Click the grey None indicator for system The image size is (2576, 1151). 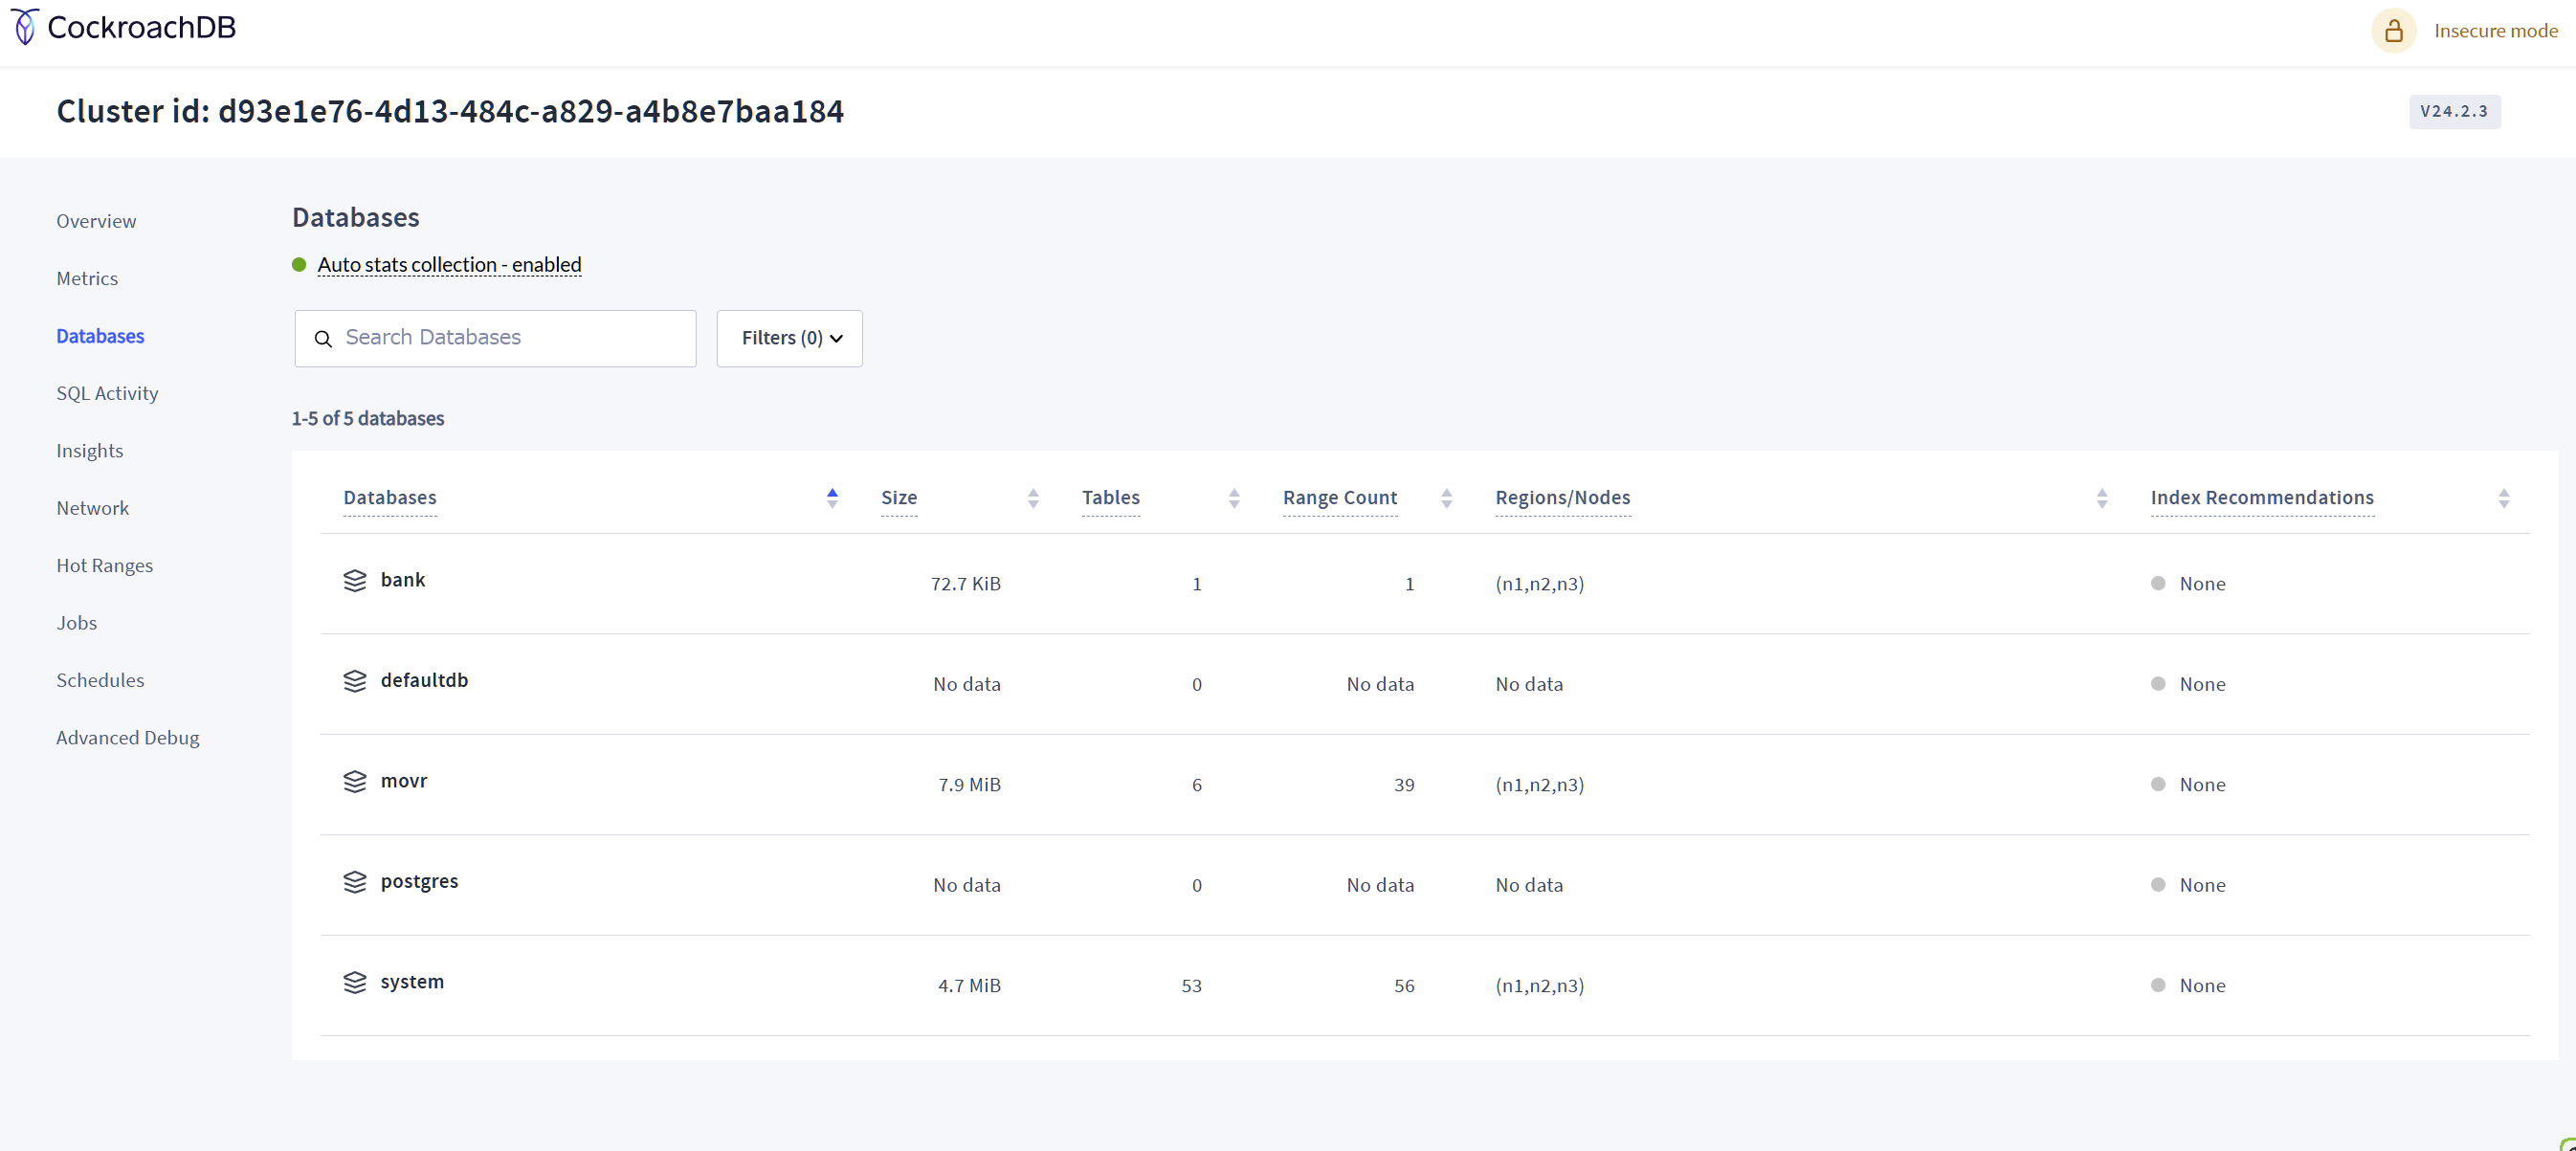2158,986
